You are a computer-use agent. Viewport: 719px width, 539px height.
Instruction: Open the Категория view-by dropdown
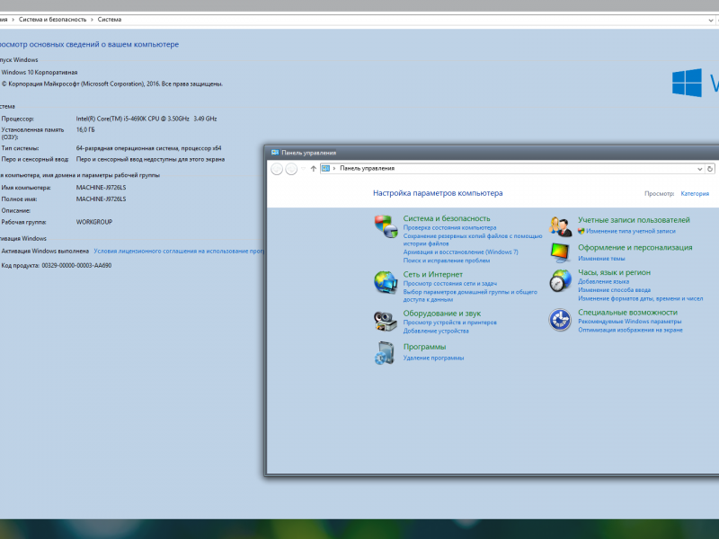695,194
